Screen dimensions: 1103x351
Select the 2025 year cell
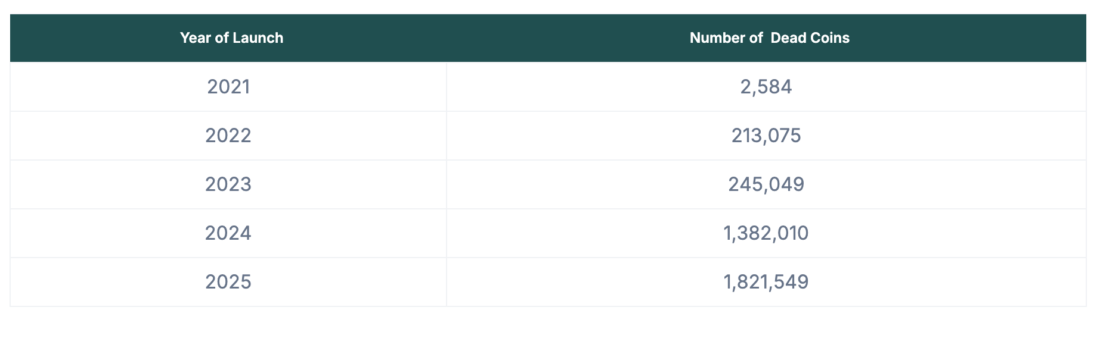(x=228, y=282)
